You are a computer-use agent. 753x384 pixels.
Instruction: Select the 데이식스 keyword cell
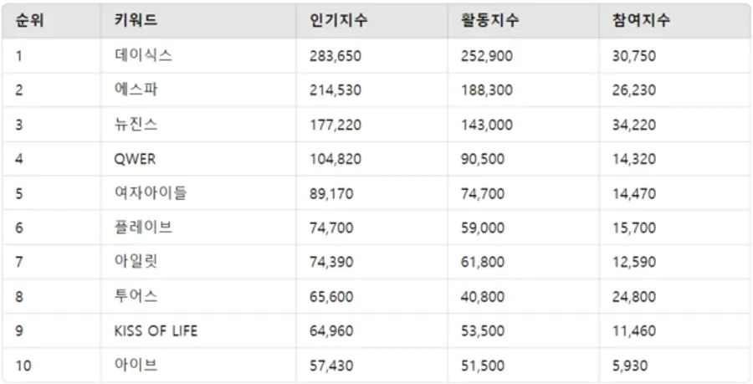pyautogui.click(x=143, y=56)
